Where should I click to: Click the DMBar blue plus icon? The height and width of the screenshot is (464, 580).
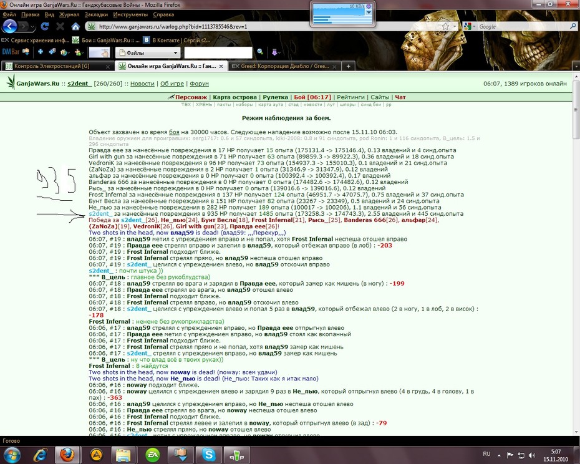[x=41, y=52]
